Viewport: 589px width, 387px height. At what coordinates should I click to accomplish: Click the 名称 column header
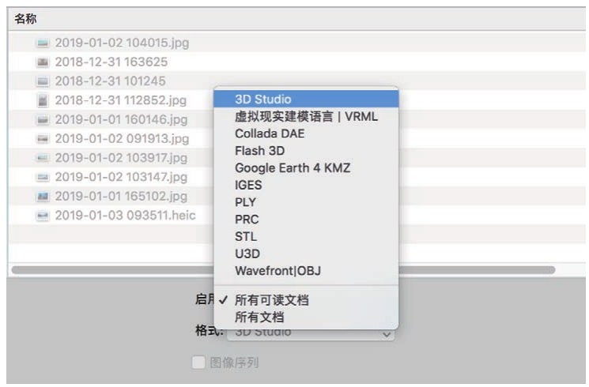click(x=25, y=19)
